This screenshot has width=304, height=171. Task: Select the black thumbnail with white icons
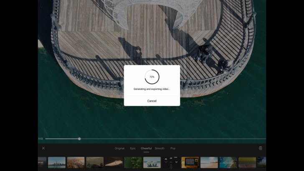(x=171, y=162)
